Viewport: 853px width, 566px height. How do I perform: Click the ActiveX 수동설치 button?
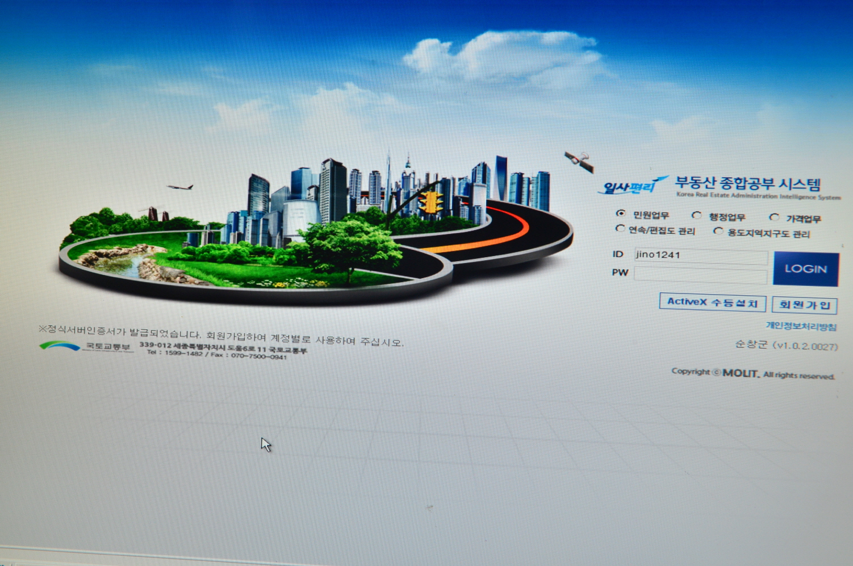coord(712,302)
